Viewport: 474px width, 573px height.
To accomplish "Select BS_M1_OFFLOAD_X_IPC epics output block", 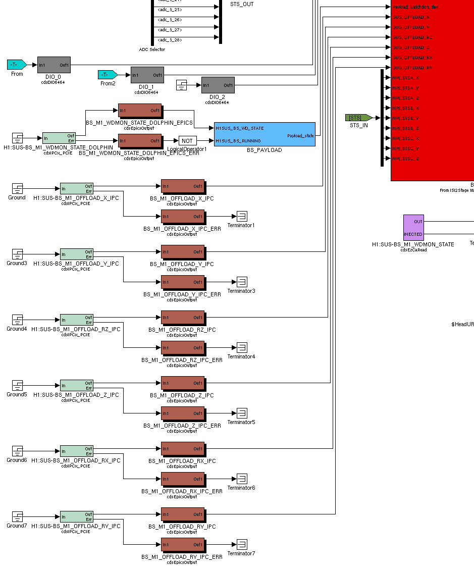I will coord(183,187).
